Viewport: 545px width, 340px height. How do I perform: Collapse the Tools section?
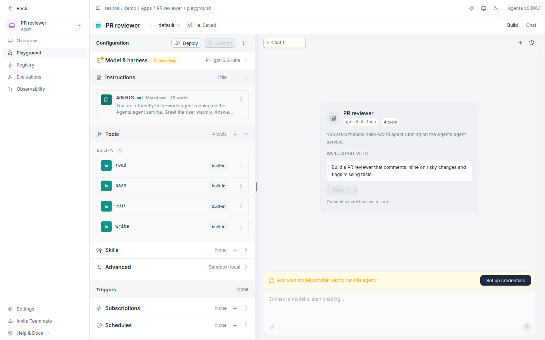(x=246, y=134)
